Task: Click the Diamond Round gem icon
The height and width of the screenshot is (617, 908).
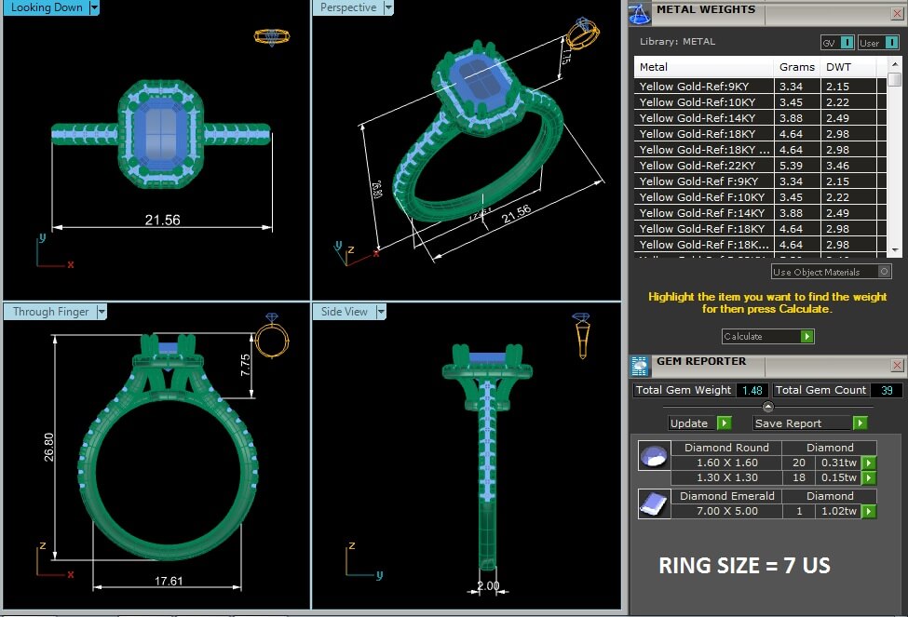Action: point(651,456)
